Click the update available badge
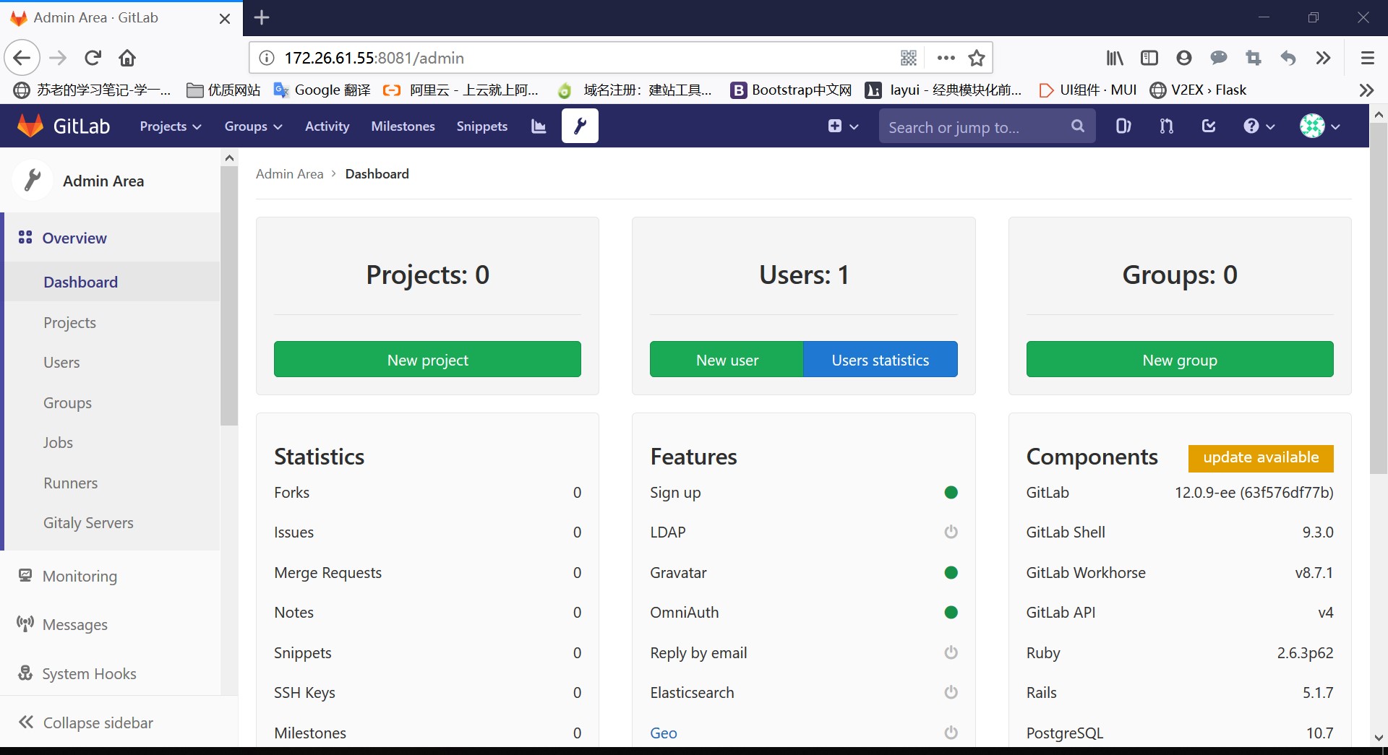The width and height of the screenshot is (1388, 755). [1261, 458]
